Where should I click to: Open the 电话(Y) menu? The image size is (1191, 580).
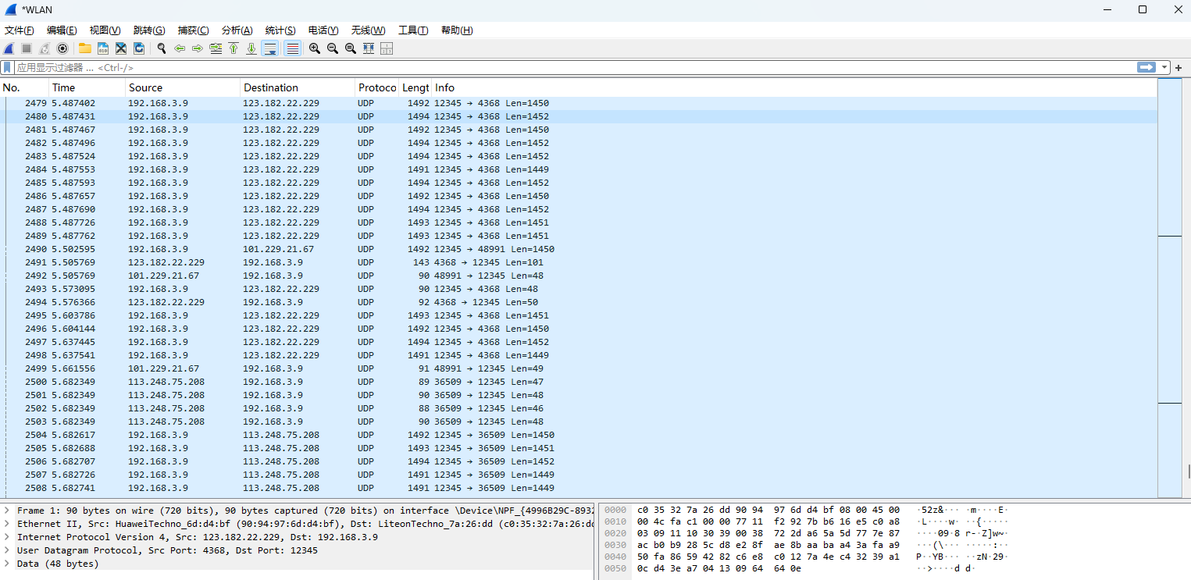(x=323, y=30)
